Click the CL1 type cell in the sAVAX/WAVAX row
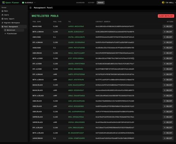This screenshot has width=176, height=144. click(x=55, y=138)
